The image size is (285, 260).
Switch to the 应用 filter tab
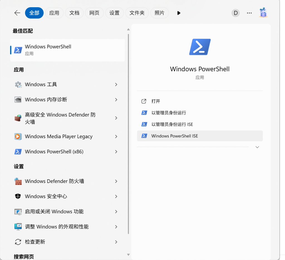[54, 13]
